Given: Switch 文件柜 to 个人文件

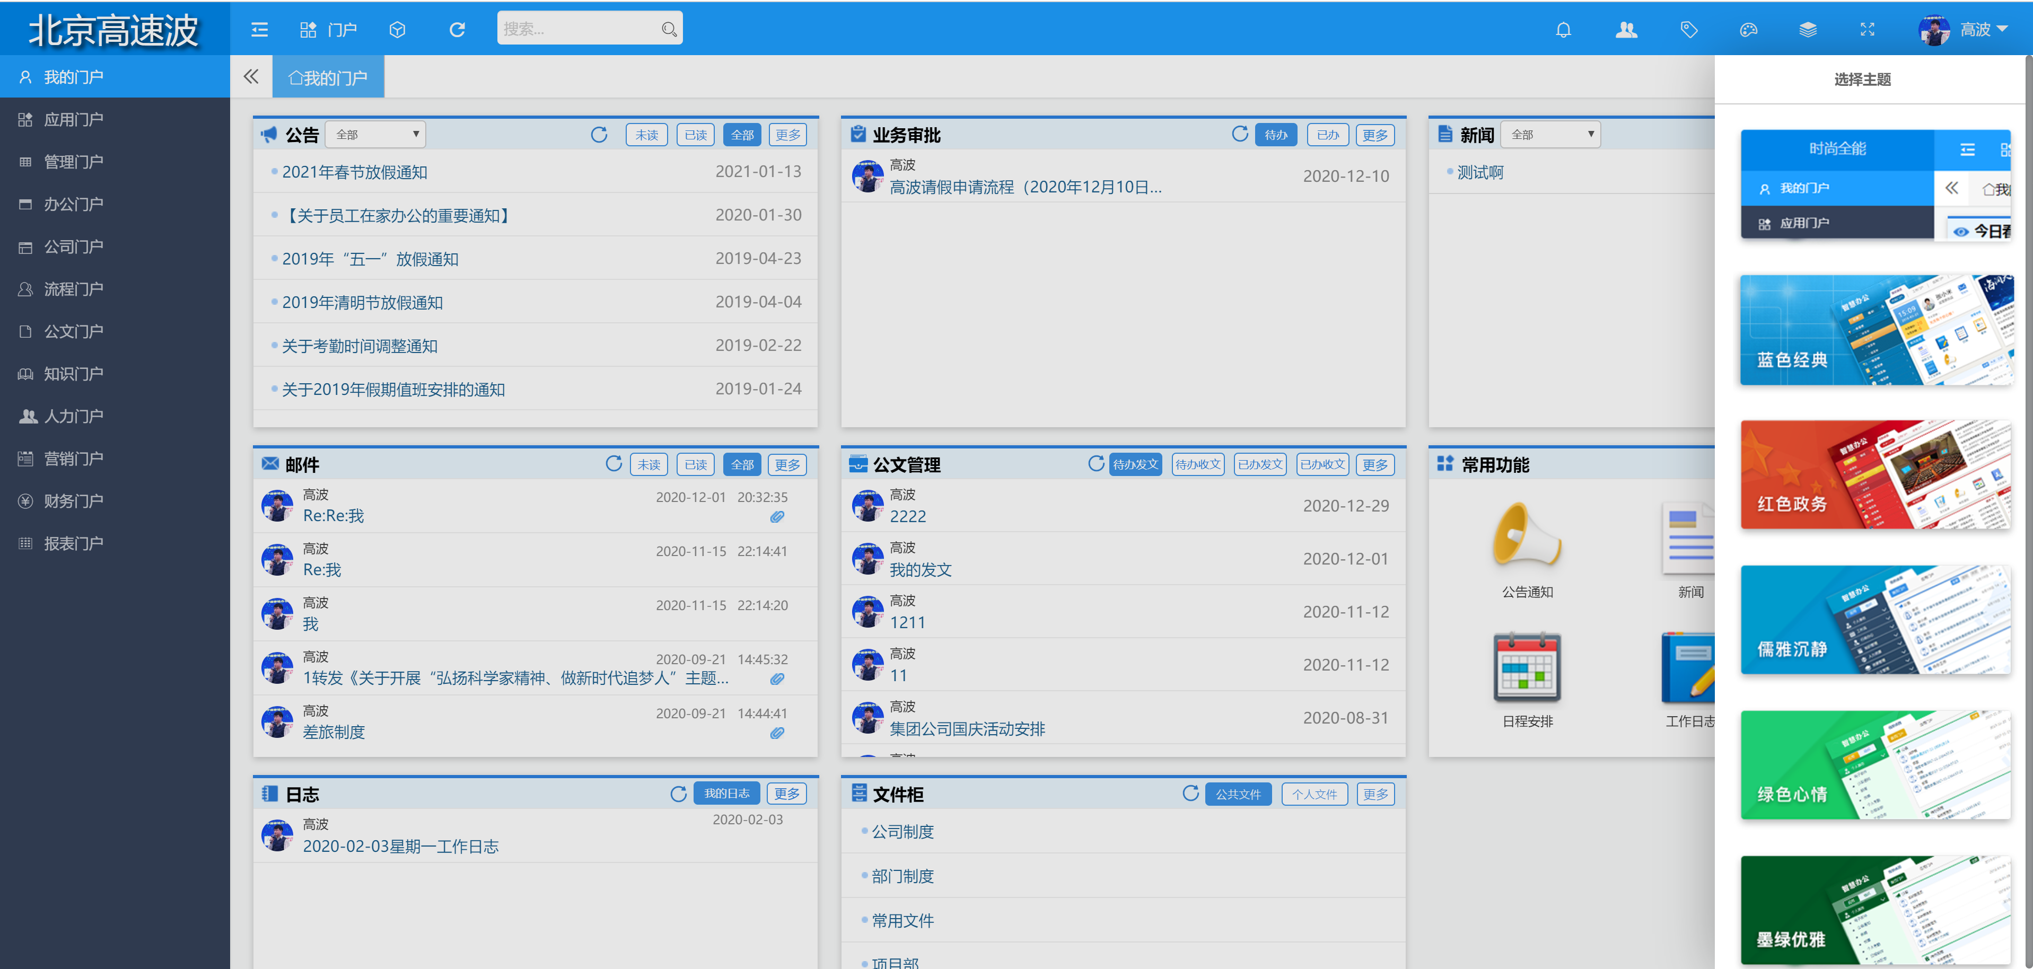Looking at the screenshot, I should click(x=1314, y=795).
